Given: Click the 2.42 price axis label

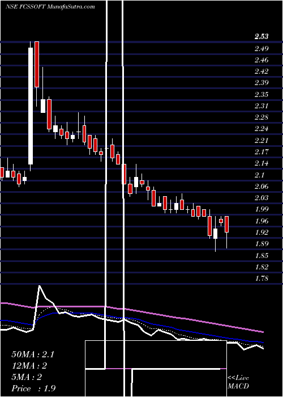Looking at the screenshot, I should (x=261, y=71).
